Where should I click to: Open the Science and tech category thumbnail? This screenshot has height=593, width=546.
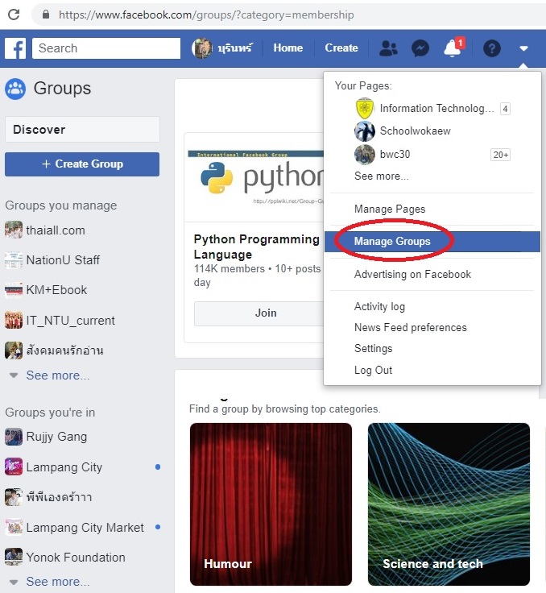(449, 504)
